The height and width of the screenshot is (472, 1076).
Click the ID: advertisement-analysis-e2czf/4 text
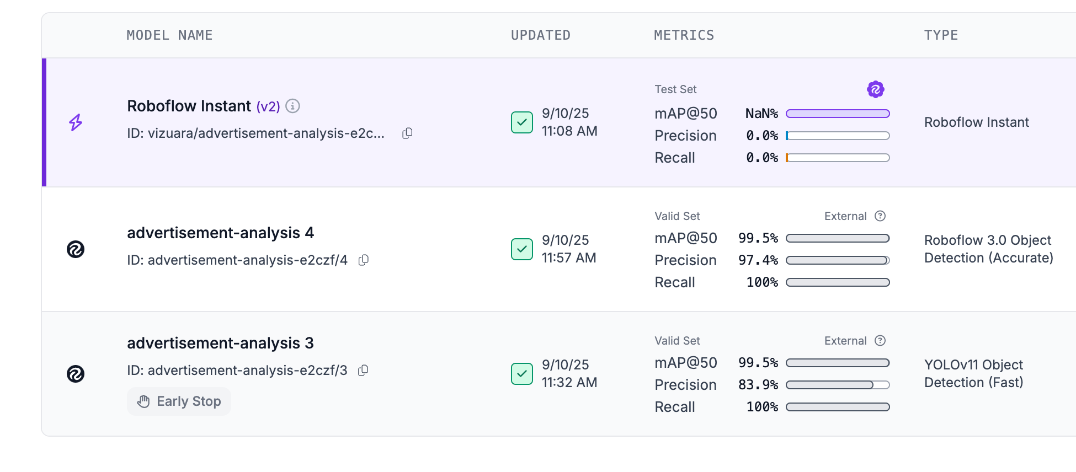coord(237,260)
